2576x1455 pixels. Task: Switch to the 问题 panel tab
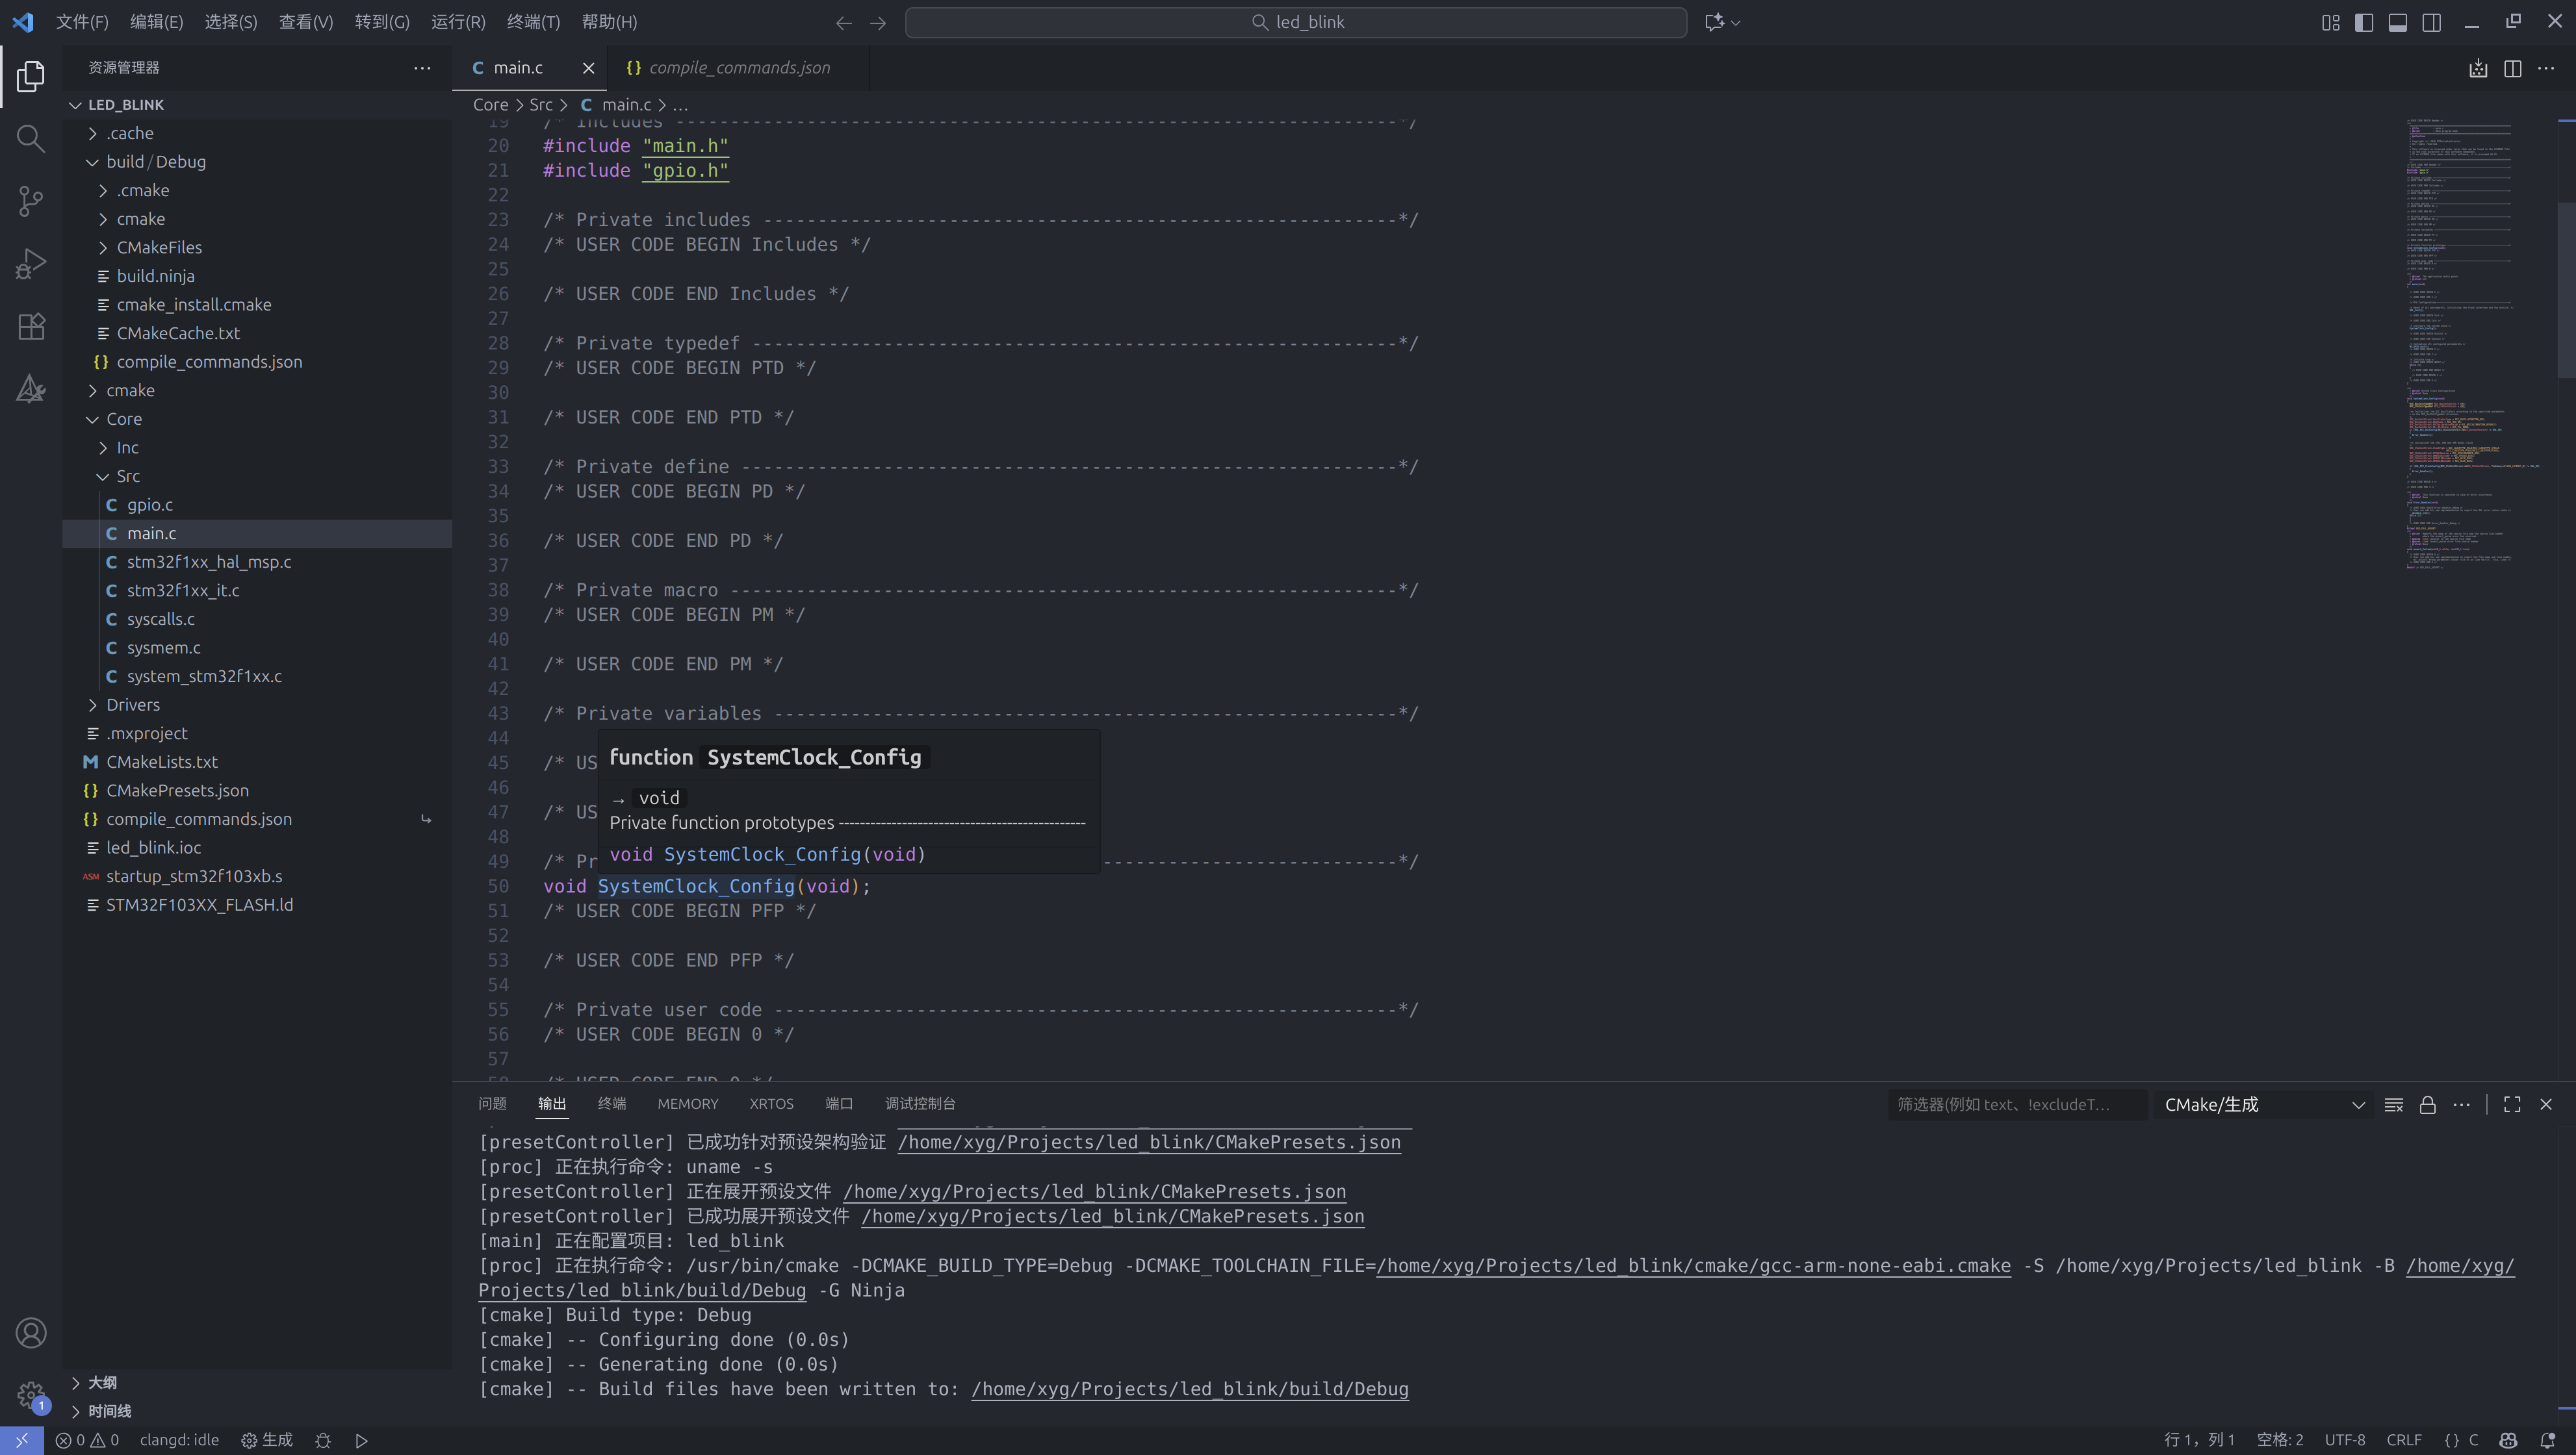(492, 1103)
